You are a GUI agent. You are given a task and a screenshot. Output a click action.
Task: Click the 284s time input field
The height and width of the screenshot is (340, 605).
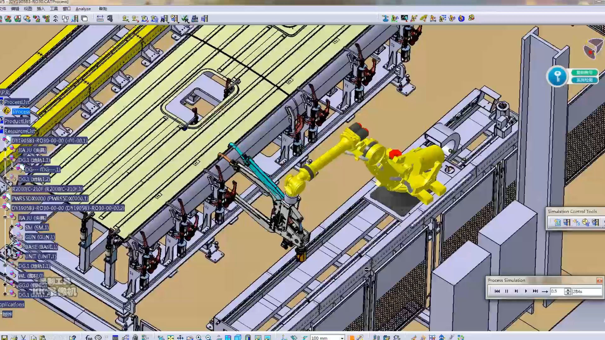(586, 292)
